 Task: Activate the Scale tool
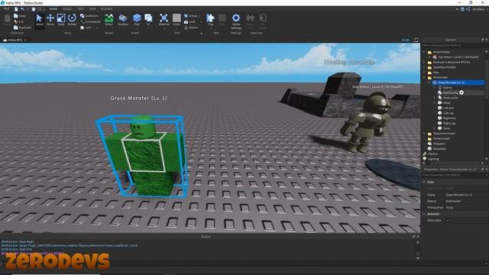tap(61, 20)
